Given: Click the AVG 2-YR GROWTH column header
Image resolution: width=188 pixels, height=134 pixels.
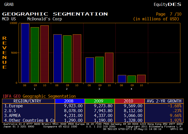Looking at the screenshot, I should click(164, 101).
